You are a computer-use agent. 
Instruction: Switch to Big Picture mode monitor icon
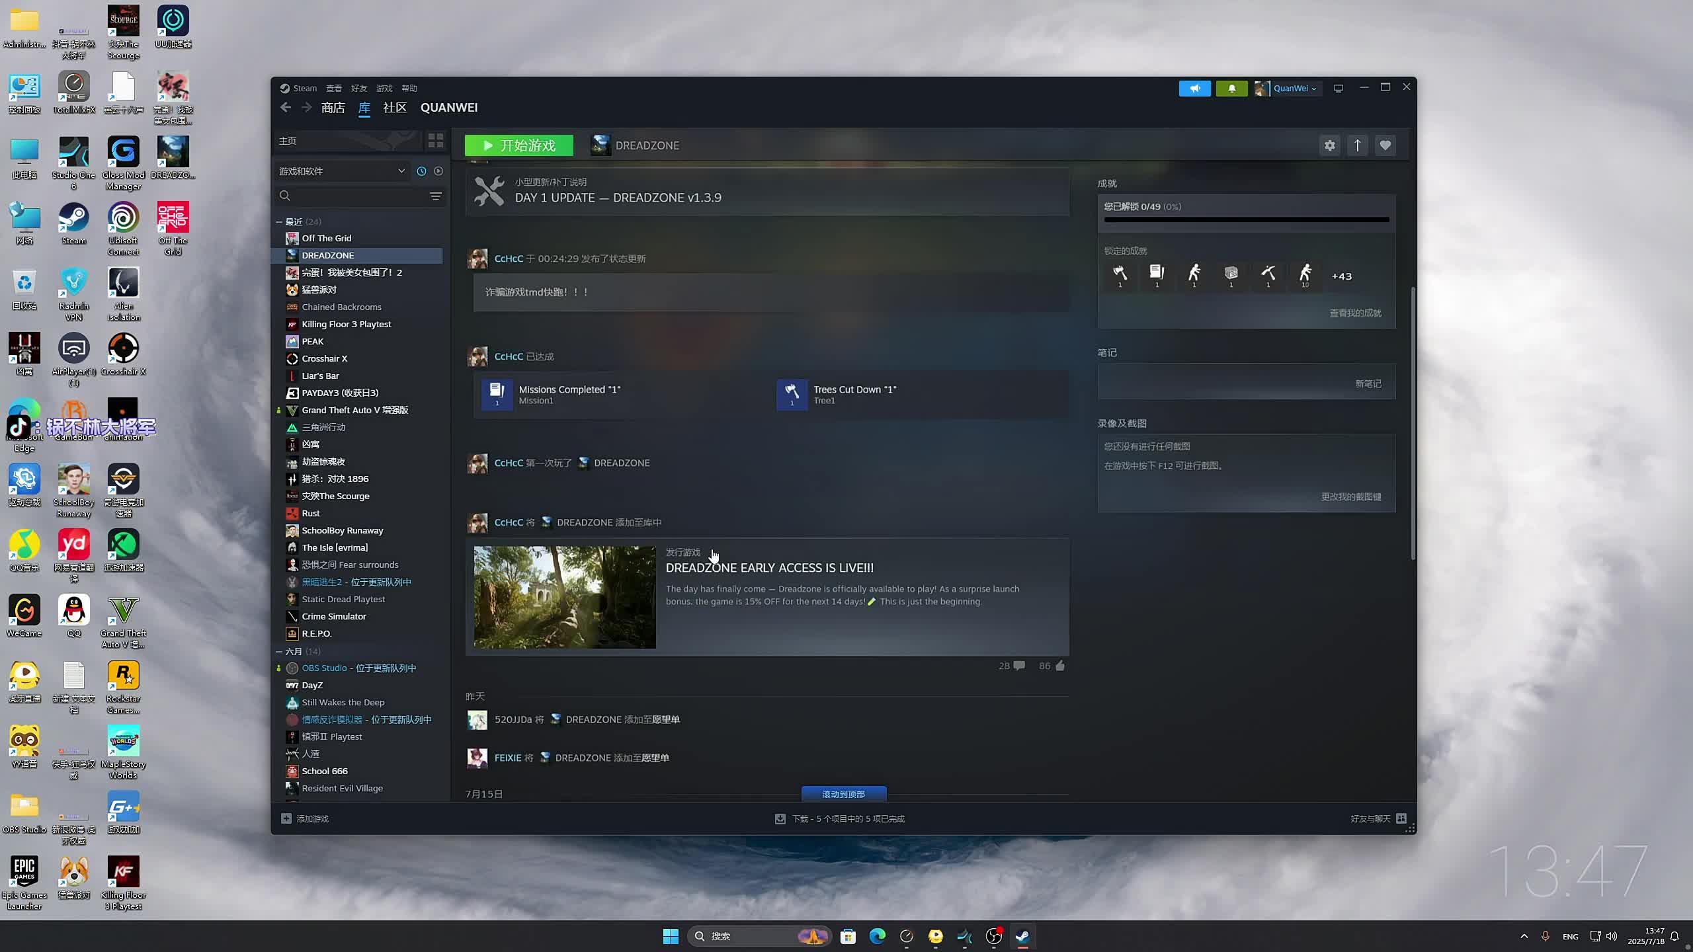pos(1338,88)
